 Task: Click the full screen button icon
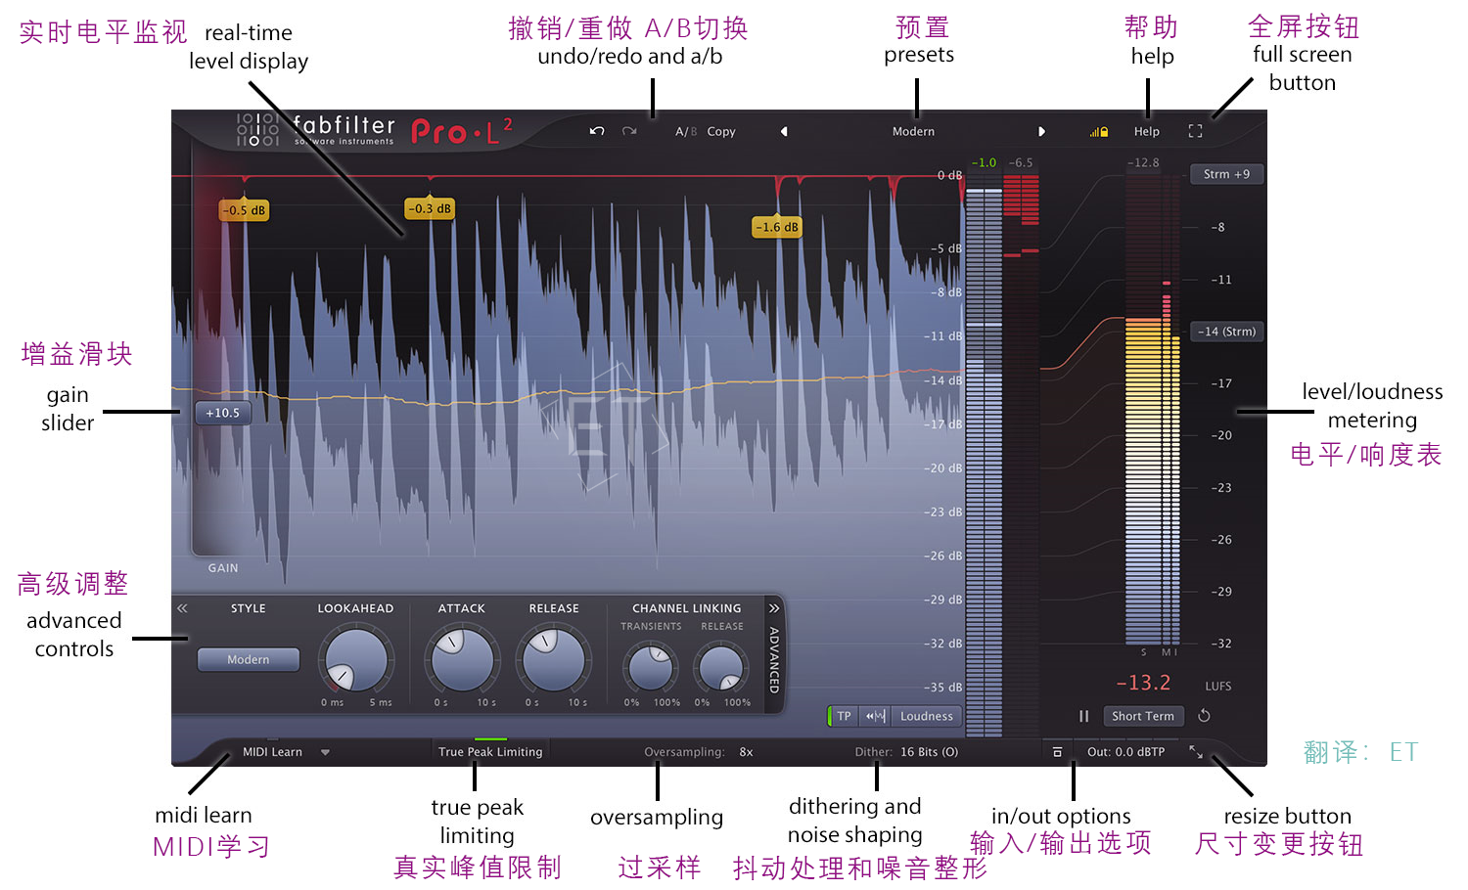(x=1195, y=130)
